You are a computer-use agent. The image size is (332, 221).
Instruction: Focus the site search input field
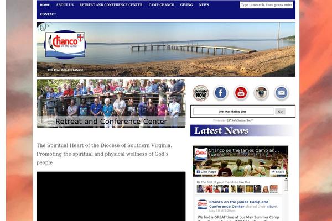[266, 5]
